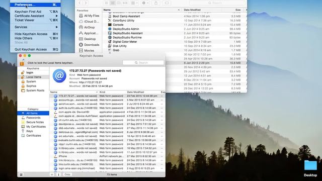Select the link.library.cu... row
This screenshot has width=322, height=181.
(107, 160)
